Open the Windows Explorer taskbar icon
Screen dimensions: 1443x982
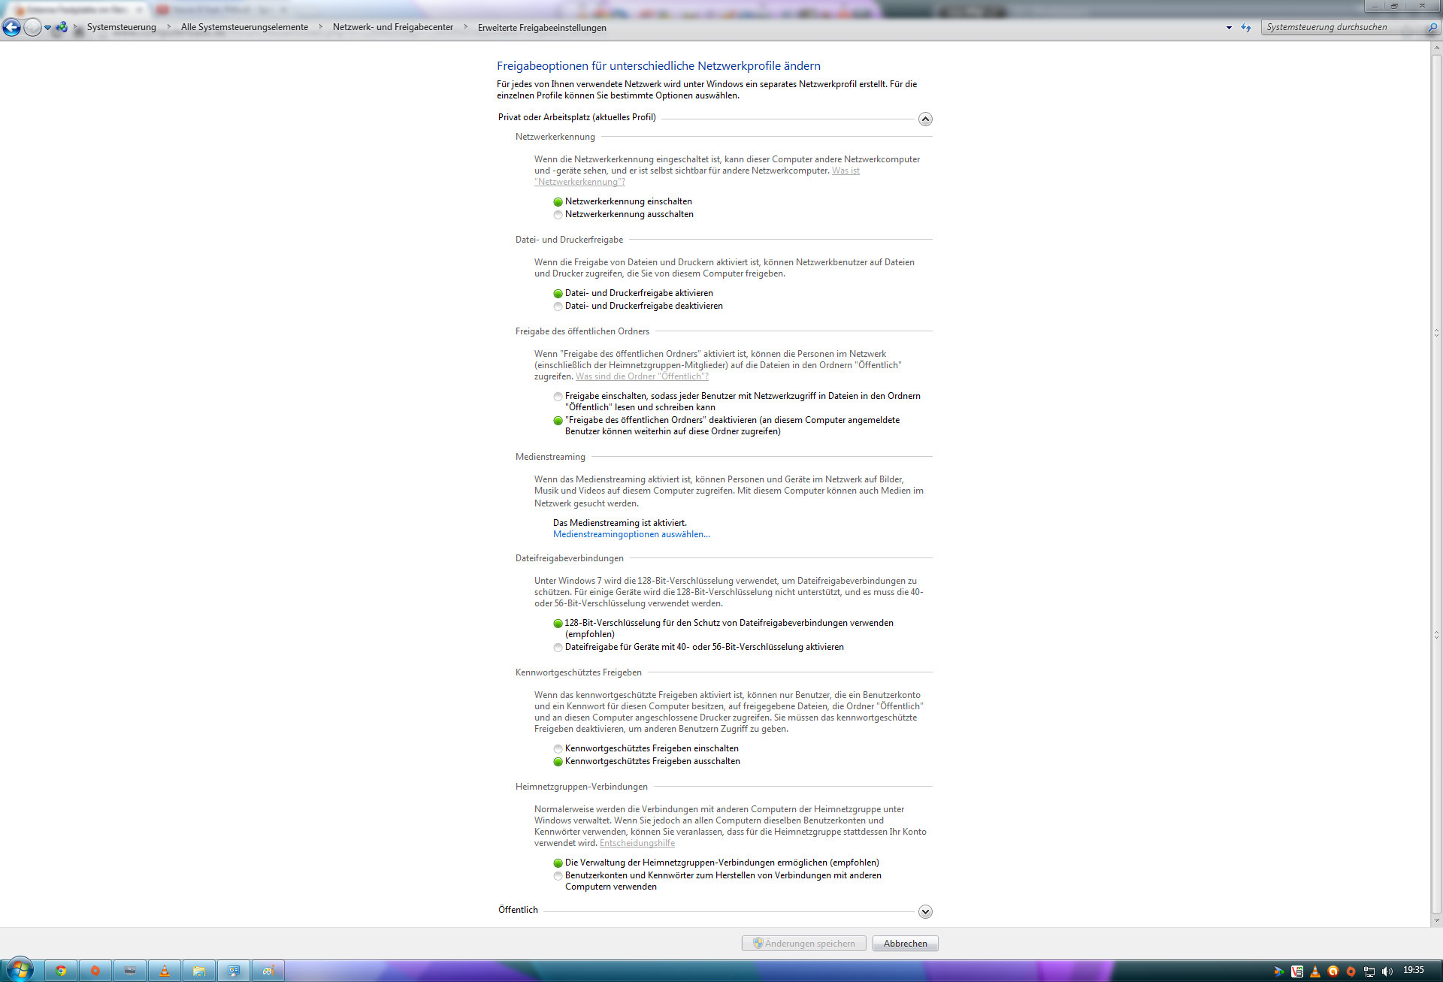tap(199, 971)
